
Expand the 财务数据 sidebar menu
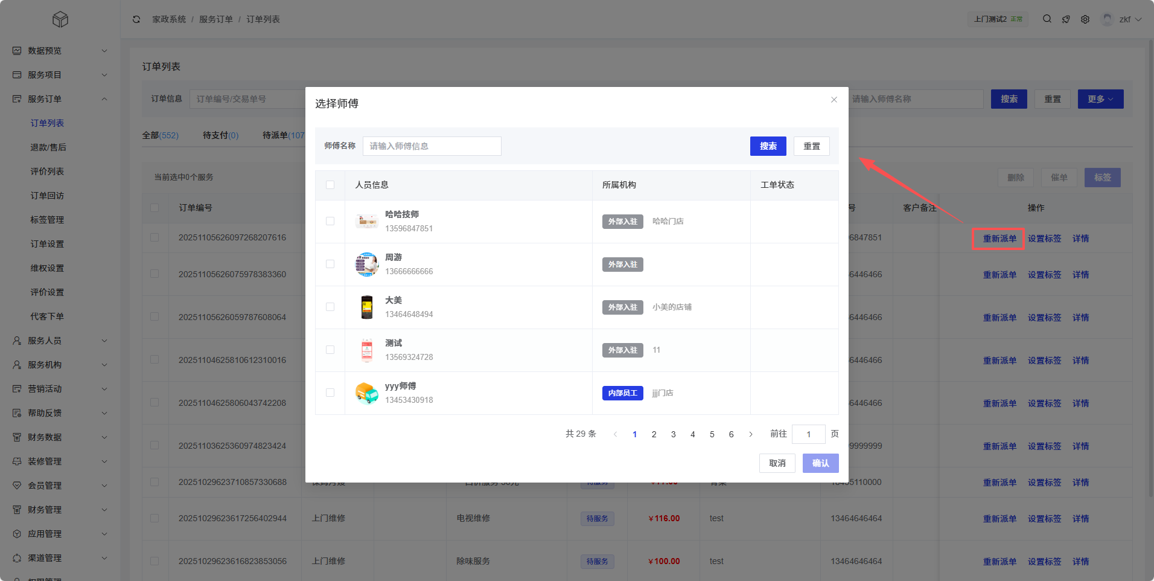(x=104, y=437)
